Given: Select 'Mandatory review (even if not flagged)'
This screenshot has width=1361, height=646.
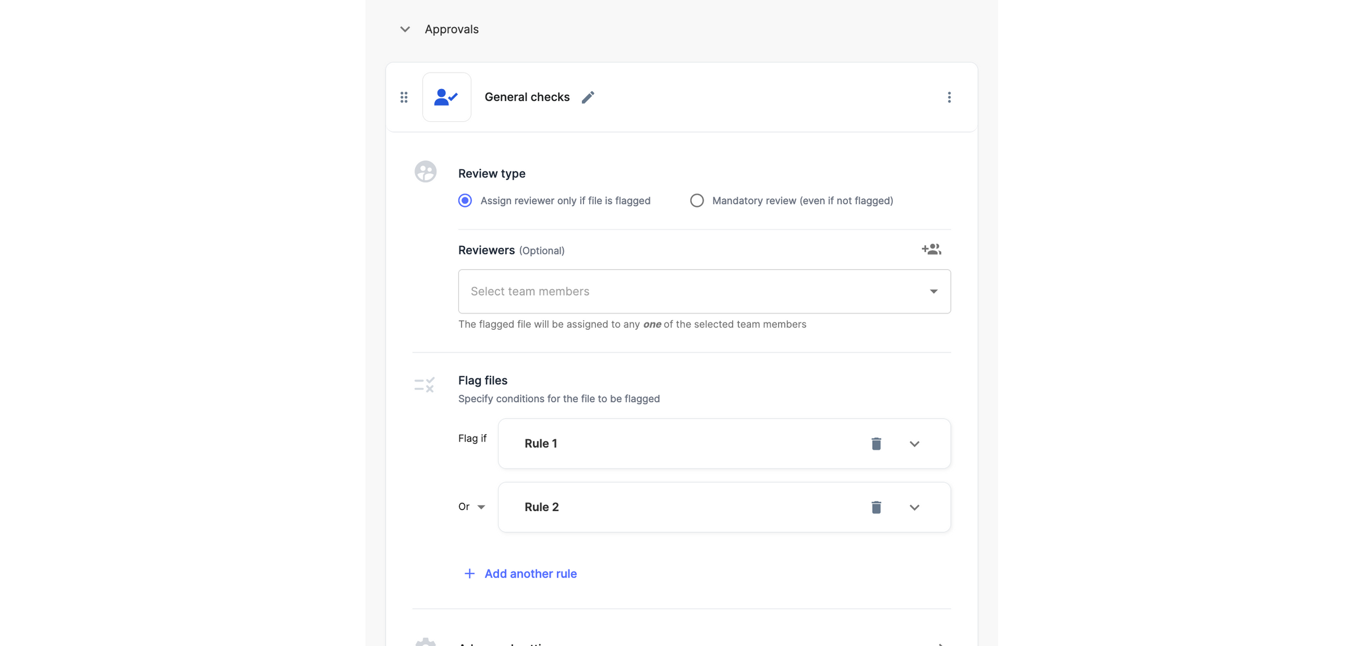Looking at the screenshot, I should coord(696,200).
